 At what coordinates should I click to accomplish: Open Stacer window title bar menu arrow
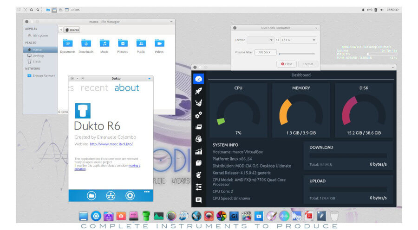click(x=392, y=68)
